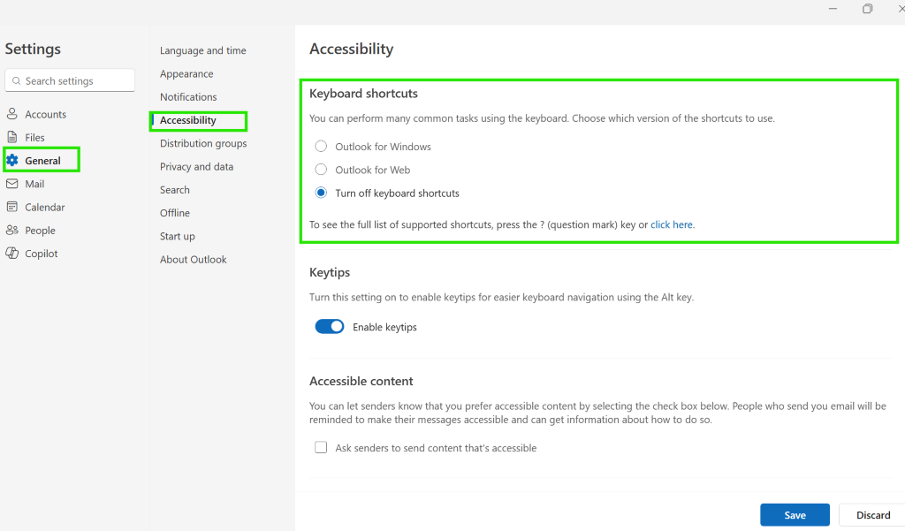Focus the Search settings field
Image resolution: width=905 pixels, height=531 pixels.
pos(70,80)
